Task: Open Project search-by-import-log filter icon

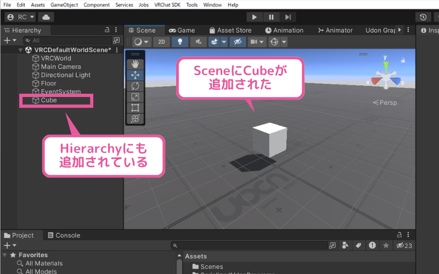Action: point(372,246)
